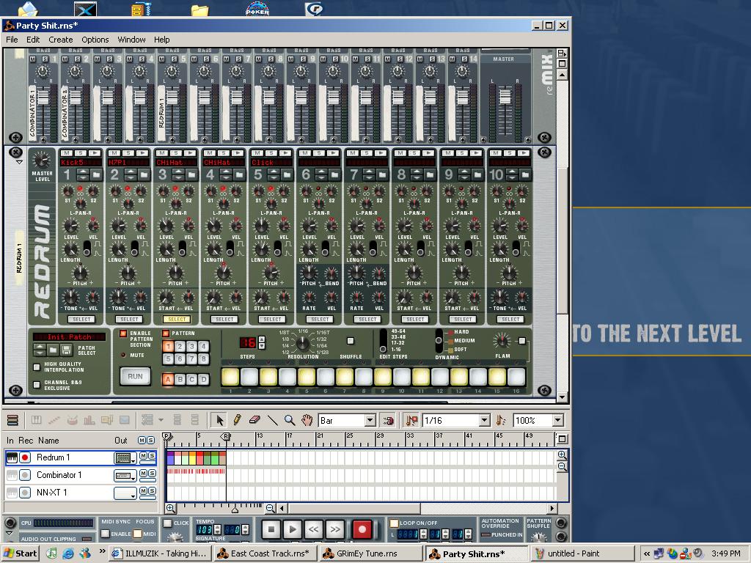The image size is (751, 563).
Task: Click the red Record transport button
Action: point(362,529)
